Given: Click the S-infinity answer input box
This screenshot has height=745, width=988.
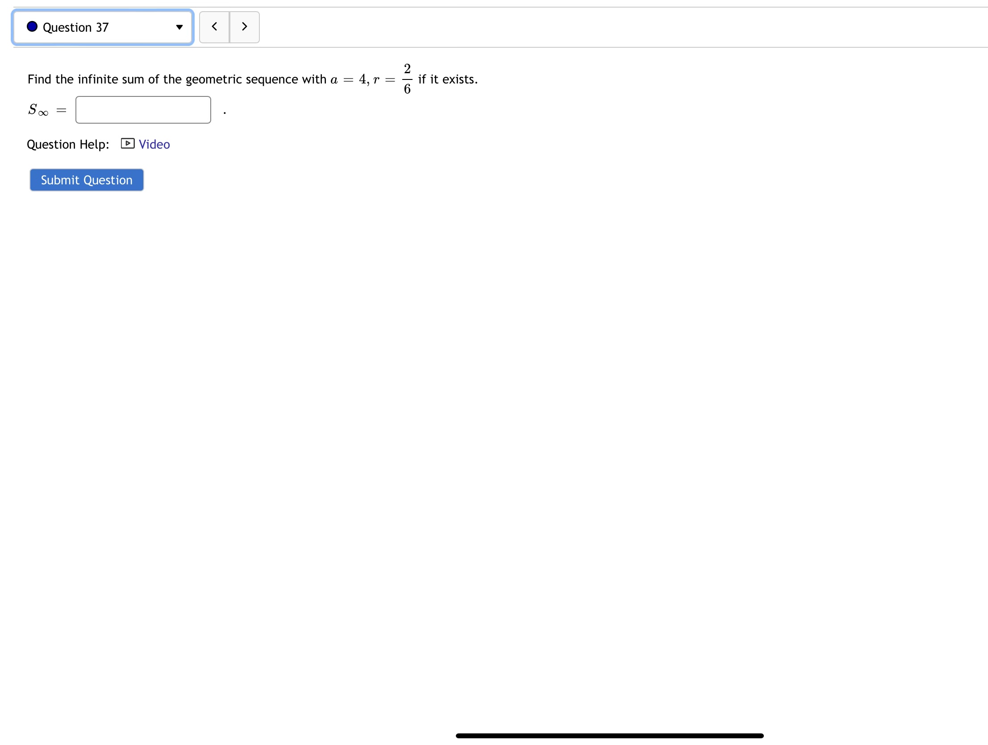Looking at the screenshot, I should [143, 110].
